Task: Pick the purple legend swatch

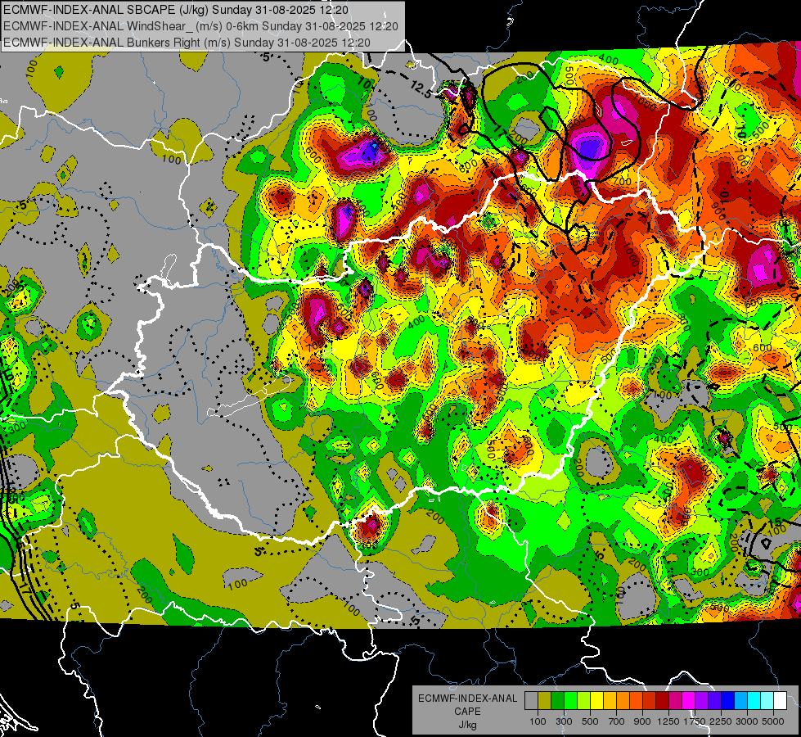Action: click(x=702, y=701)
